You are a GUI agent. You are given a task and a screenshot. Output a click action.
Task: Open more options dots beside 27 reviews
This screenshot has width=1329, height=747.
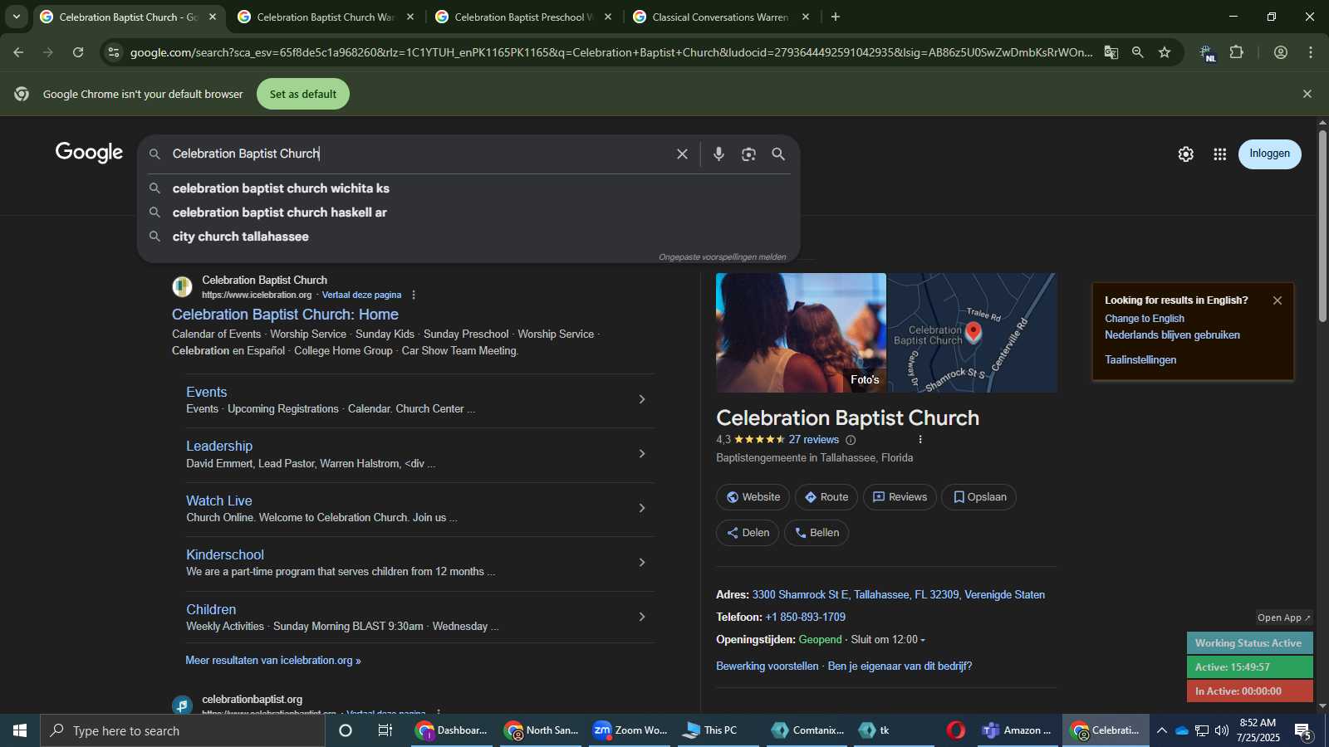click(920, 439)
